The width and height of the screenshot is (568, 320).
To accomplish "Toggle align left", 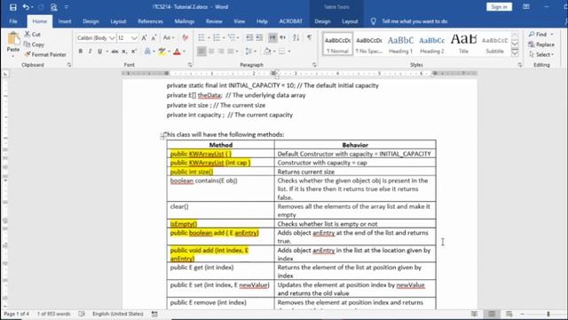I will coord(201,52).
